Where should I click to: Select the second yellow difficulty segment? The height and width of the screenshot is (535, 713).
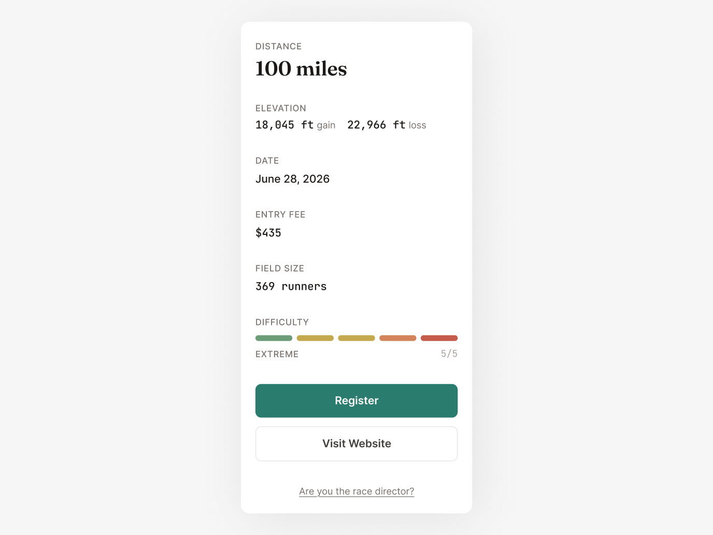[x=315, y=338]
